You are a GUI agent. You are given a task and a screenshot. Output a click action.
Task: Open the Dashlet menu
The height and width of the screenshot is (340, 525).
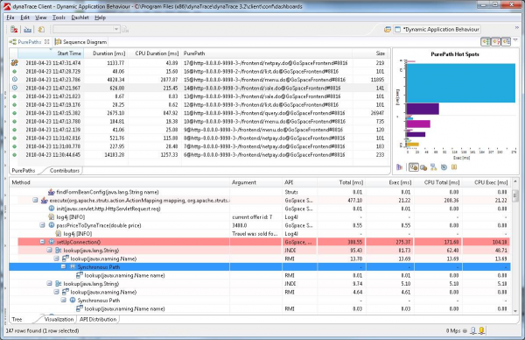[x=80, y=18]
